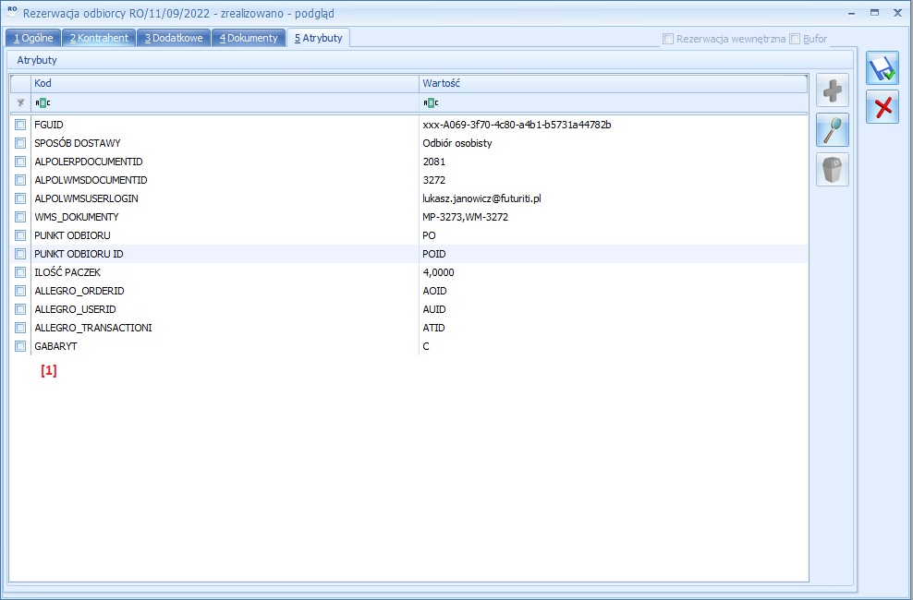This screenshot has height=600, width=913.
Task: Click the select-all header checkbox cell
Action: [20, 83]
